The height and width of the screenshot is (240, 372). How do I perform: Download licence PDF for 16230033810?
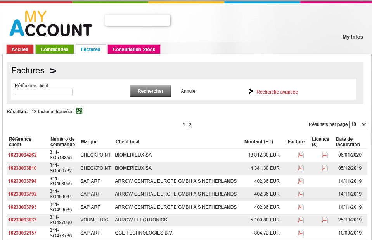(324, 168)
